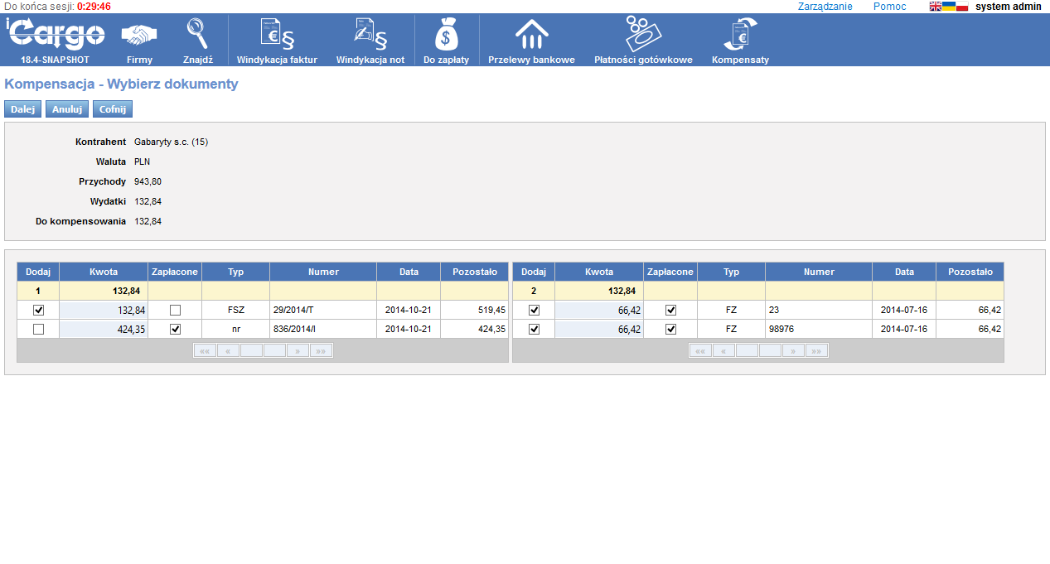This screenshot has height=564, width=1050.
Task: Open the Zarządzanie menu
Action: click(825, 7)
